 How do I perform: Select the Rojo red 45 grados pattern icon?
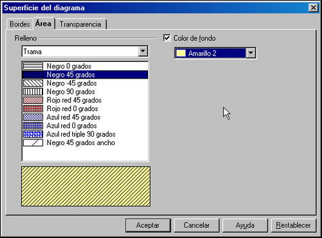click(x=33, y=100)
